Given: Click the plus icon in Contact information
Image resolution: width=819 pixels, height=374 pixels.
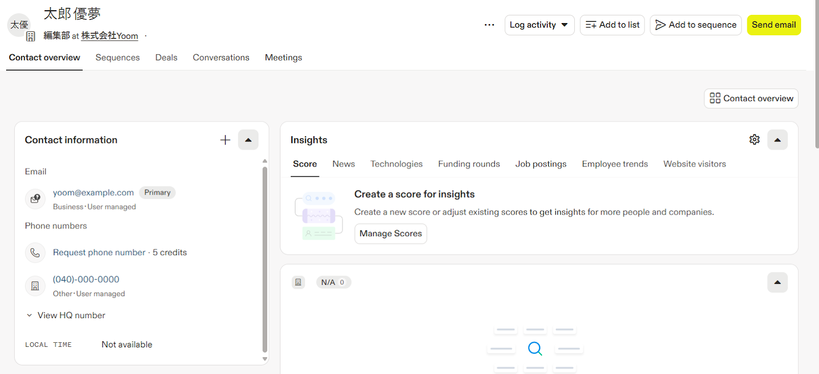Looking at the screenshot, I should (x=225, y=140).
